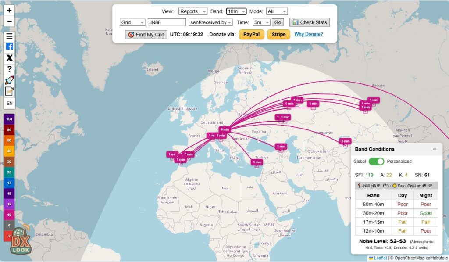
Task: Zoom out of the map
Action: coord(9,21)
